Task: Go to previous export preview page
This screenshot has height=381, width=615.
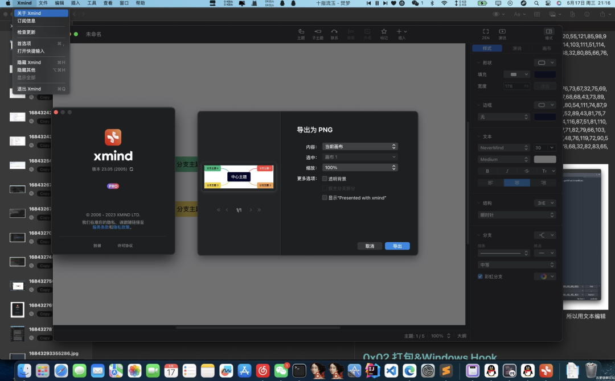Action: click(x=227, y=210)
